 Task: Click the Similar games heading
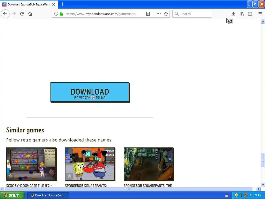pyautogui.click(x=25, y=130)
